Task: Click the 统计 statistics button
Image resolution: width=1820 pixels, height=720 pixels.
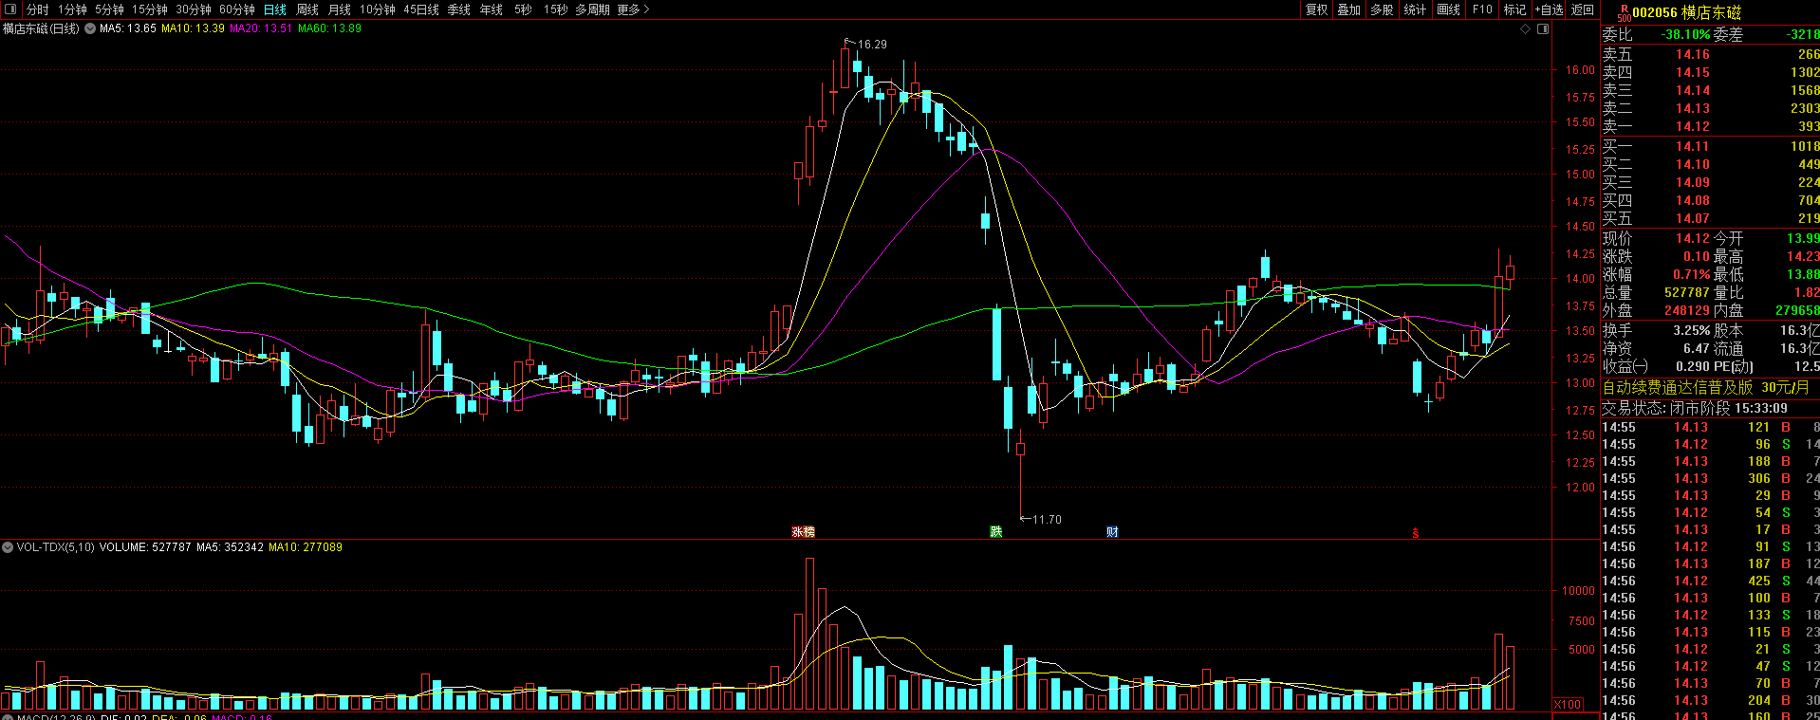Action: pos(1415,9)
